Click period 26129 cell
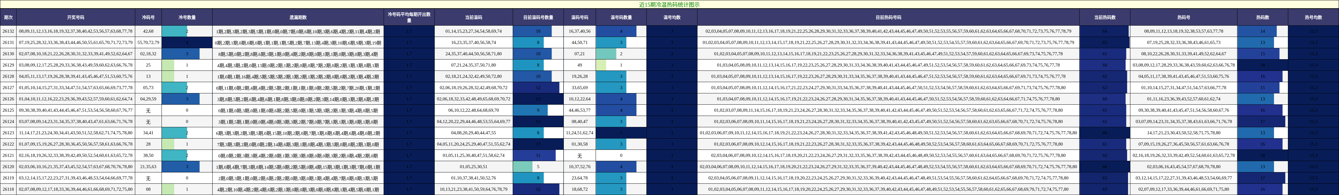Image resolution: width=1339 pixels, height=195 pixels. coord(8,65)
